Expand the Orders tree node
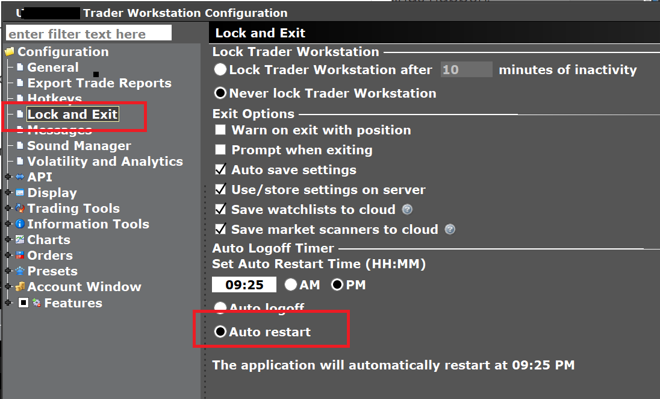The image size is (660, 399). [x=8, y=255]
